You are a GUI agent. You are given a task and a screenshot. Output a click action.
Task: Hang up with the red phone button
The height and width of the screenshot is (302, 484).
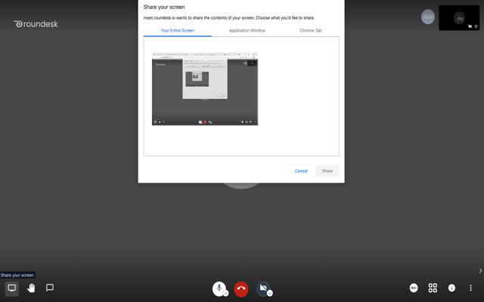click(x=241, y=289)
